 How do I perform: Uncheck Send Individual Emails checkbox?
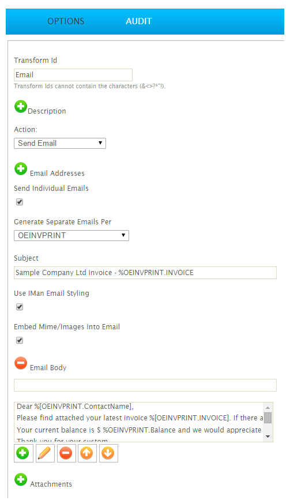(x=20, y=202)
